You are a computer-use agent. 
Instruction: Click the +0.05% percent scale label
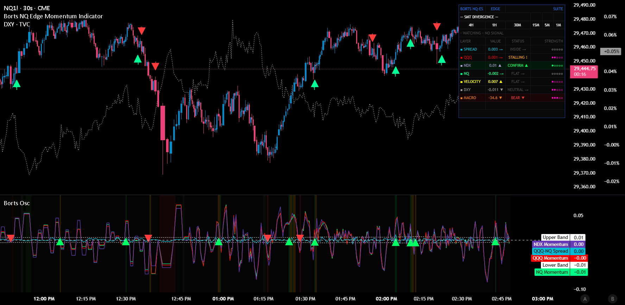coord(611,51)
